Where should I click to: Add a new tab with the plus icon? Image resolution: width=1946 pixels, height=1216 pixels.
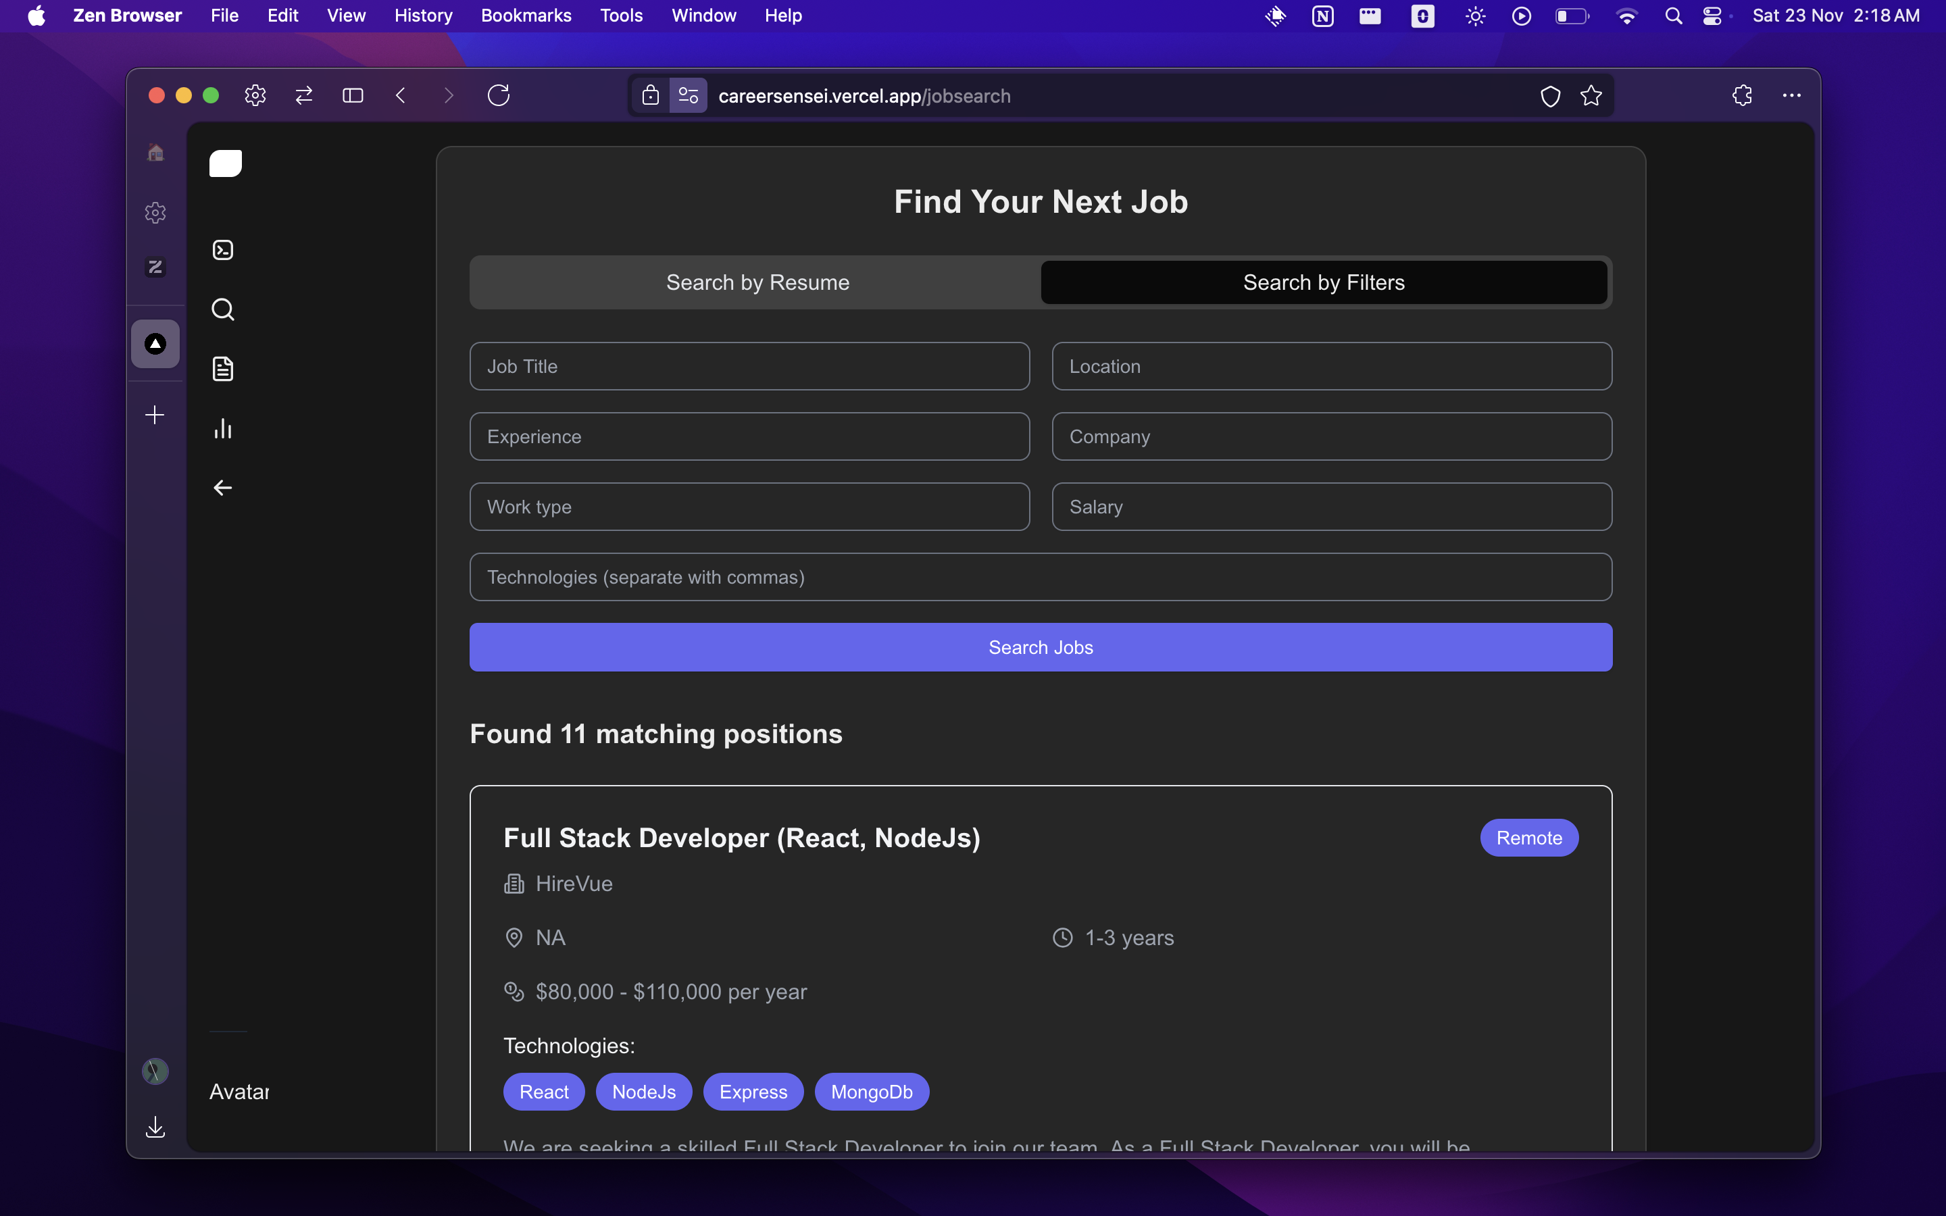tap(155, 415)
